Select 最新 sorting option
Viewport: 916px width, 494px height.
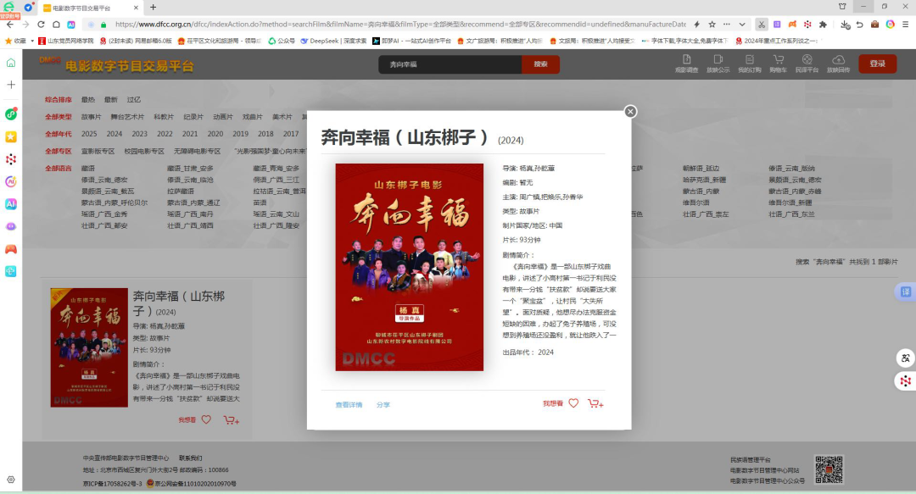point(111,100)
